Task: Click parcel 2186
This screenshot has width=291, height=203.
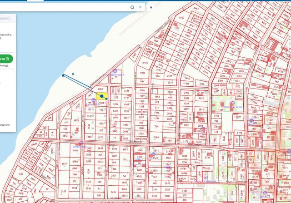Action: 127,91
